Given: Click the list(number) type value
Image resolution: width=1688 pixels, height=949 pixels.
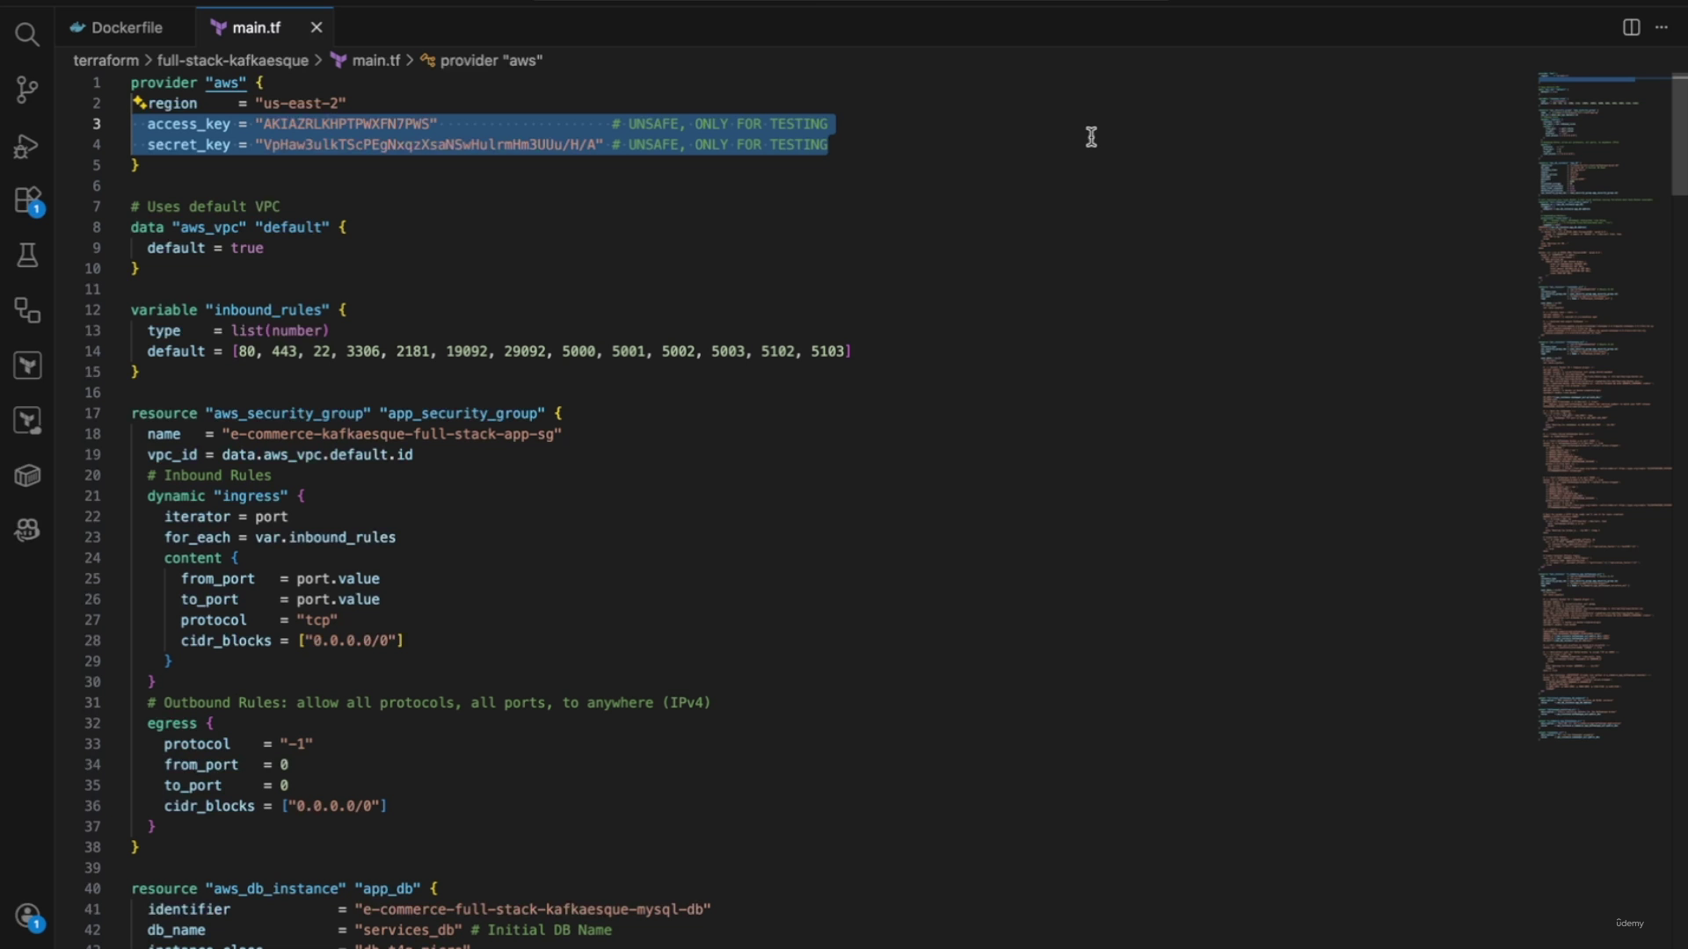Looking at the screenshot, I should coord(280,330).
